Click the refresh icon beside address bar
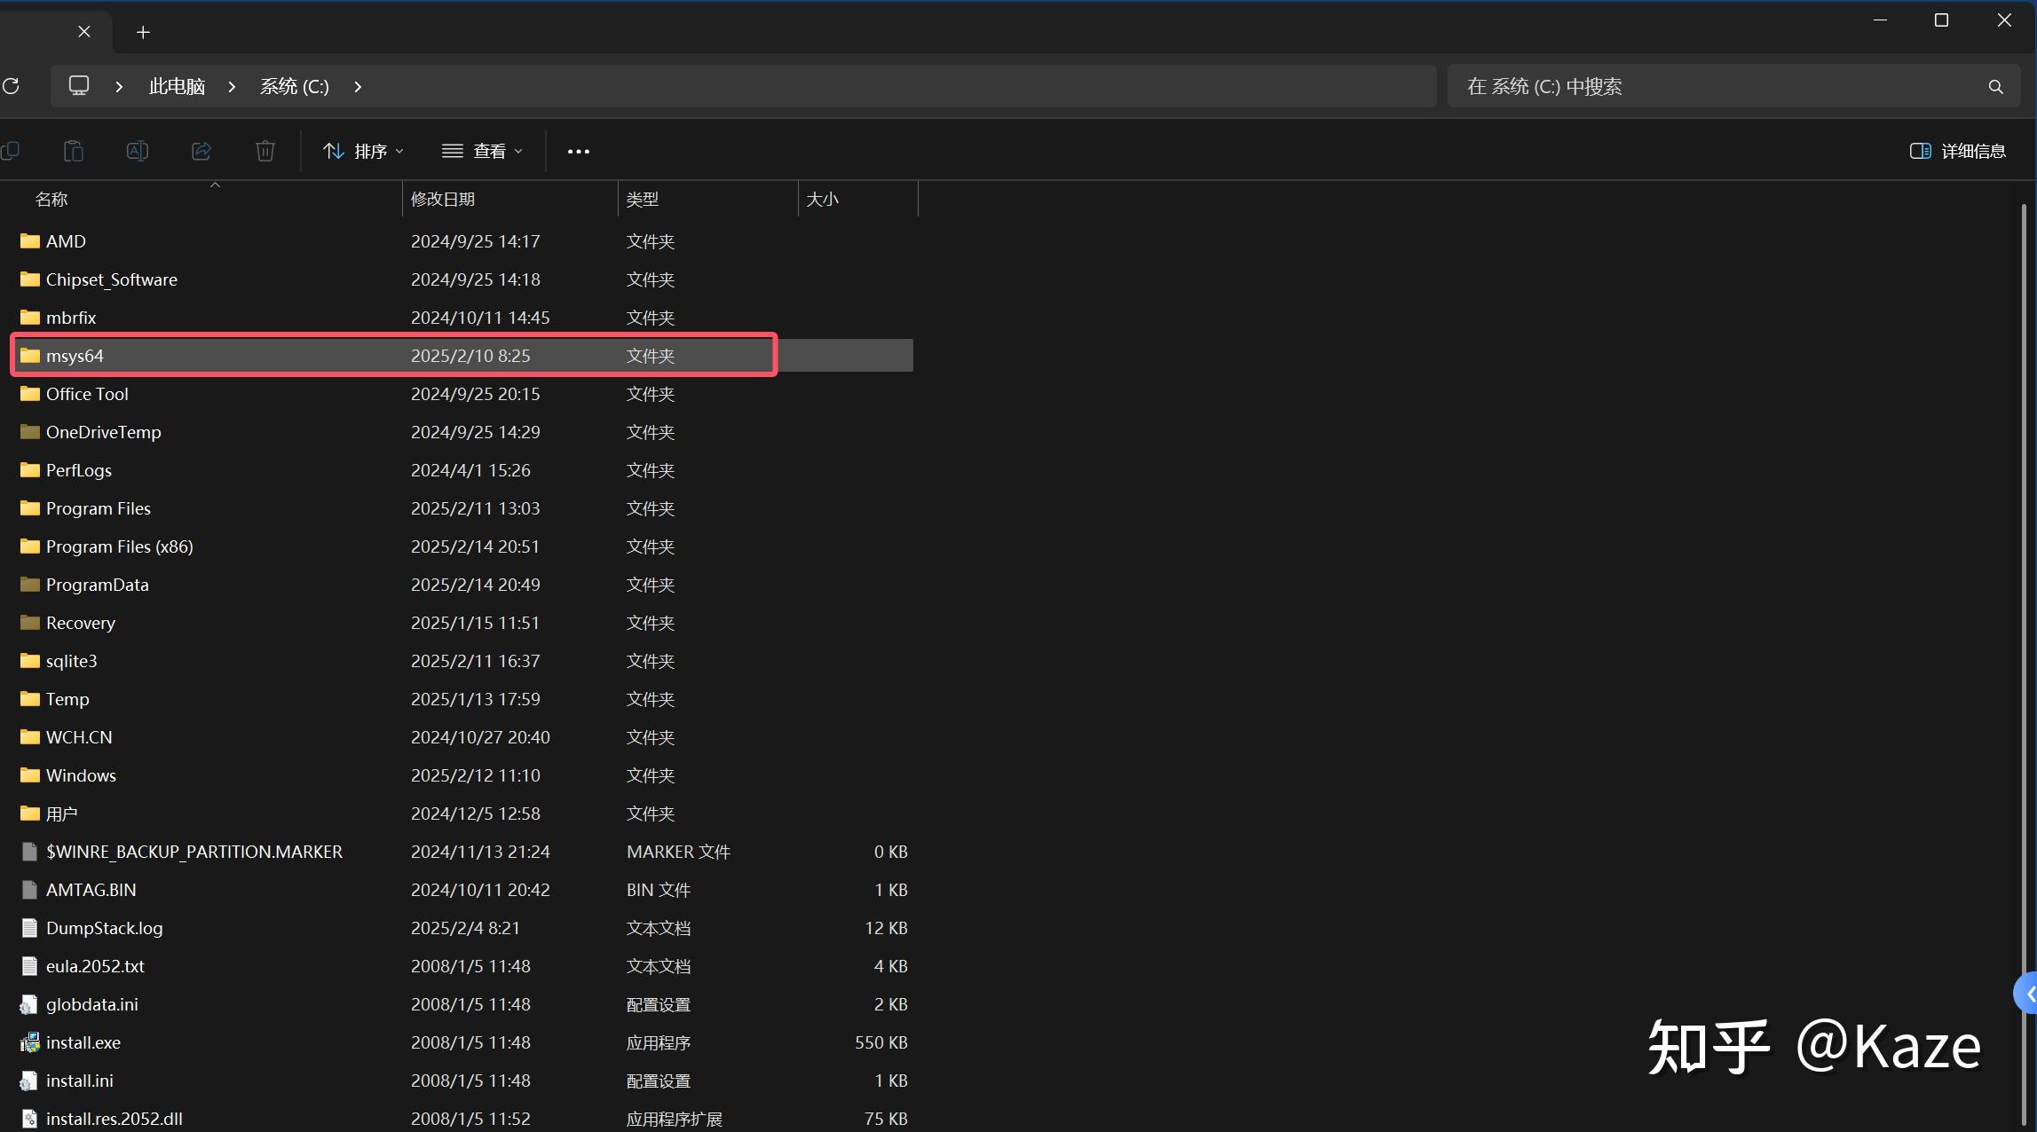 12,86
